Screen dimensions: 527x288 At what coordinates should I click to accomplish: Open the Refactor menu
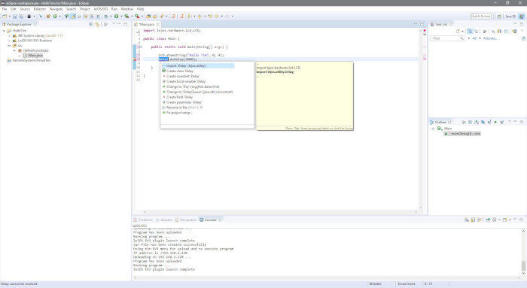click(x=40, y=9)
